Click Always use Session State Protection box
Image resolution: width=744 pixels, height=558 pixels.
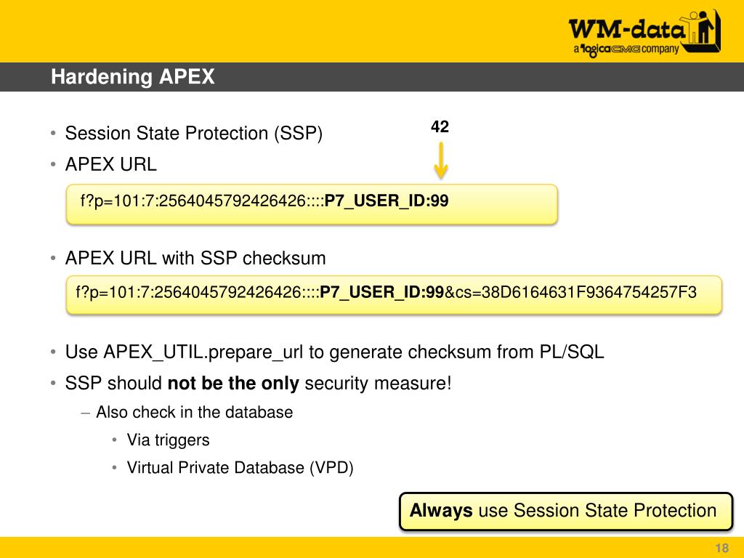point(566,511)
